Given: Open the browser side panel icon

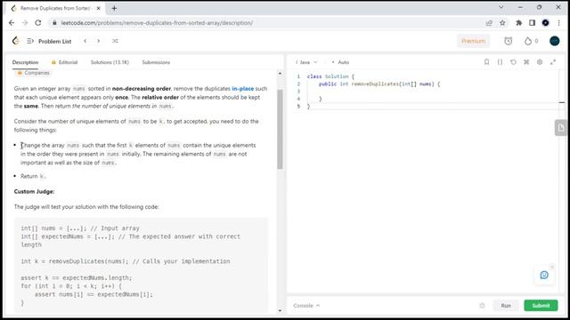Looking at the screenshot, I should coord(533,22).
